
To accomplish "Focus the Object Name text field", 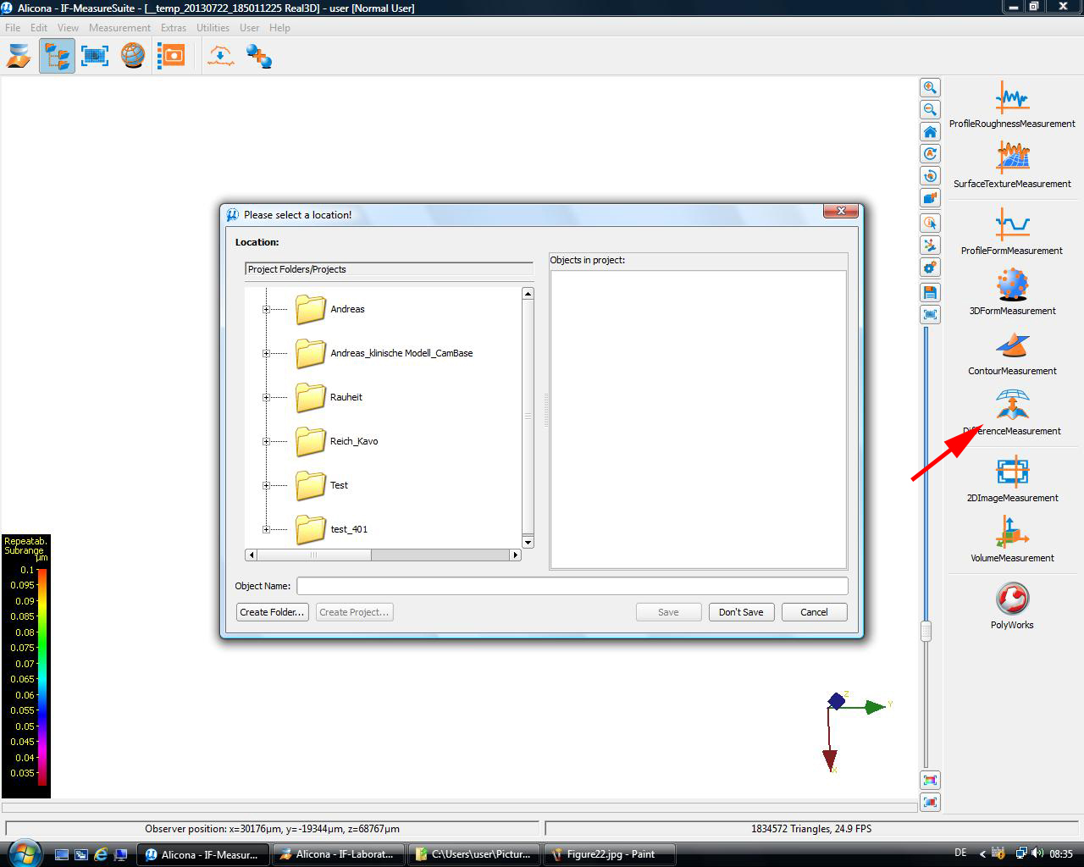I will tap(572, 586).
